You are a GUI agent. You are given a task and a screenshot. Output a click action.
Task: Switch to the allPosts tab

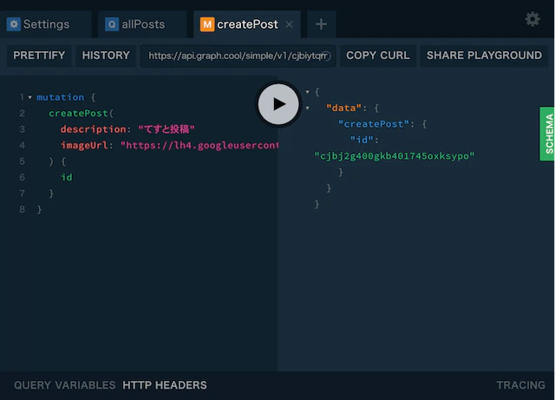click(x=142, y=24)
